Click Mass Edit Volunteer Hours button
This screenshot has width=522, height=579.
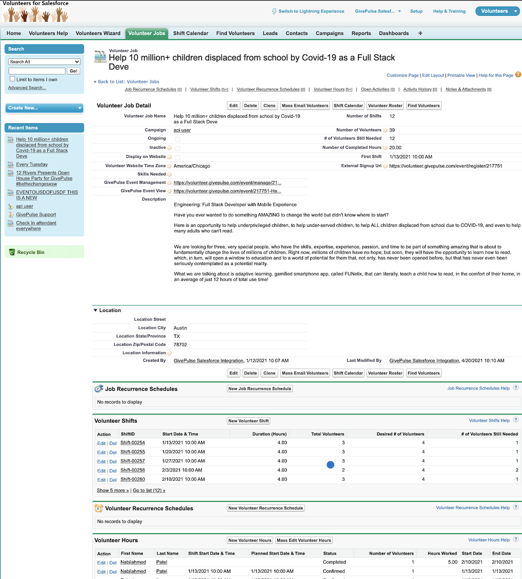tap(304, 540)
